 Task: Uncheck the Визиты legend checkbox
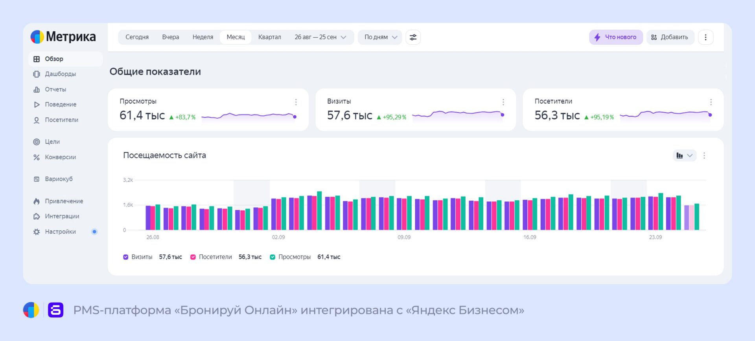point(126,257)
